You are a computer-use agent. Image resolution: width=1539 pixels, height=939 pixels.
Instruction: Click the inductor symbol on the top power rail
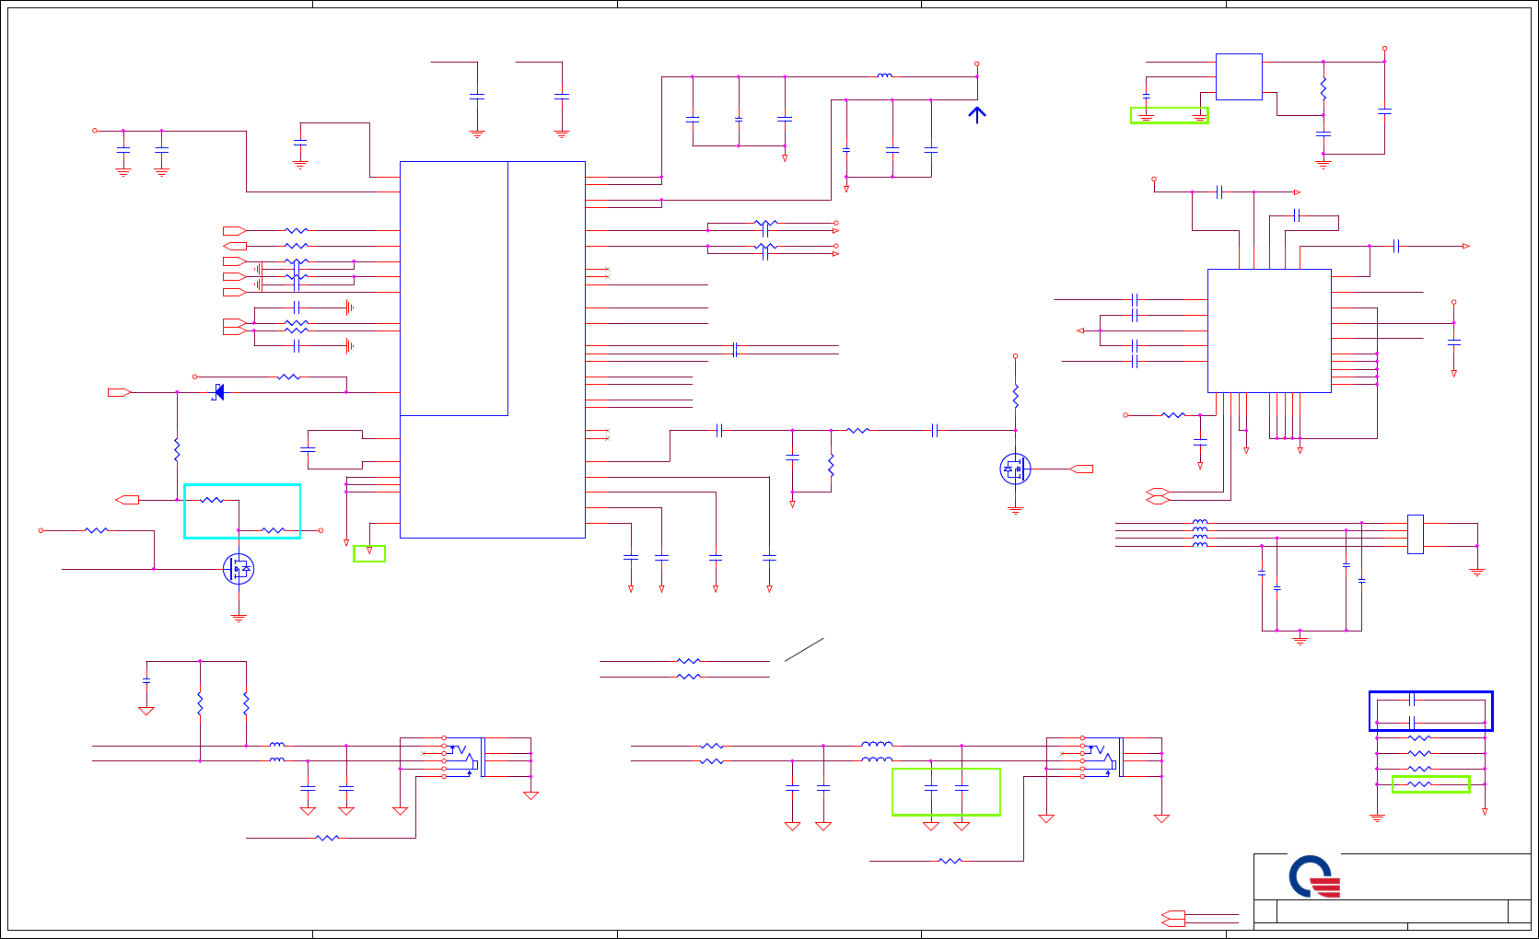[x=885, y=76]
